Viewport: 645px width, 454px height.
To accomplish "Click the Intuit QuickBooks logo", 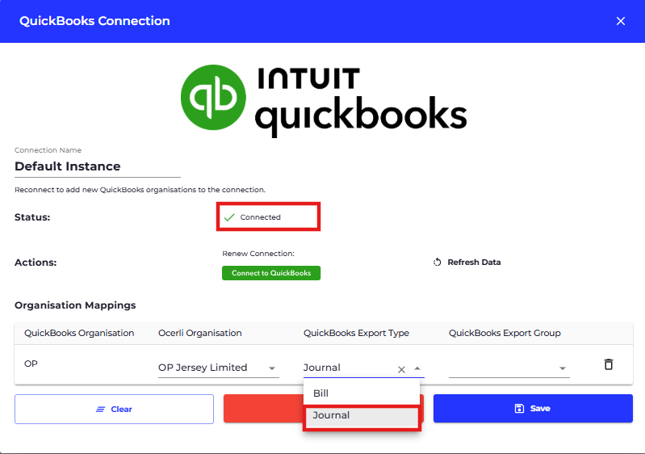I will click(324, 100).
